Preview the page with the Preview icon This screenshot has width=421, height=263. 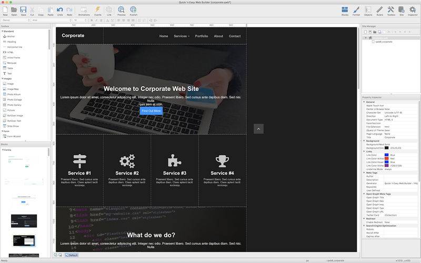click(x=122, y=10)
